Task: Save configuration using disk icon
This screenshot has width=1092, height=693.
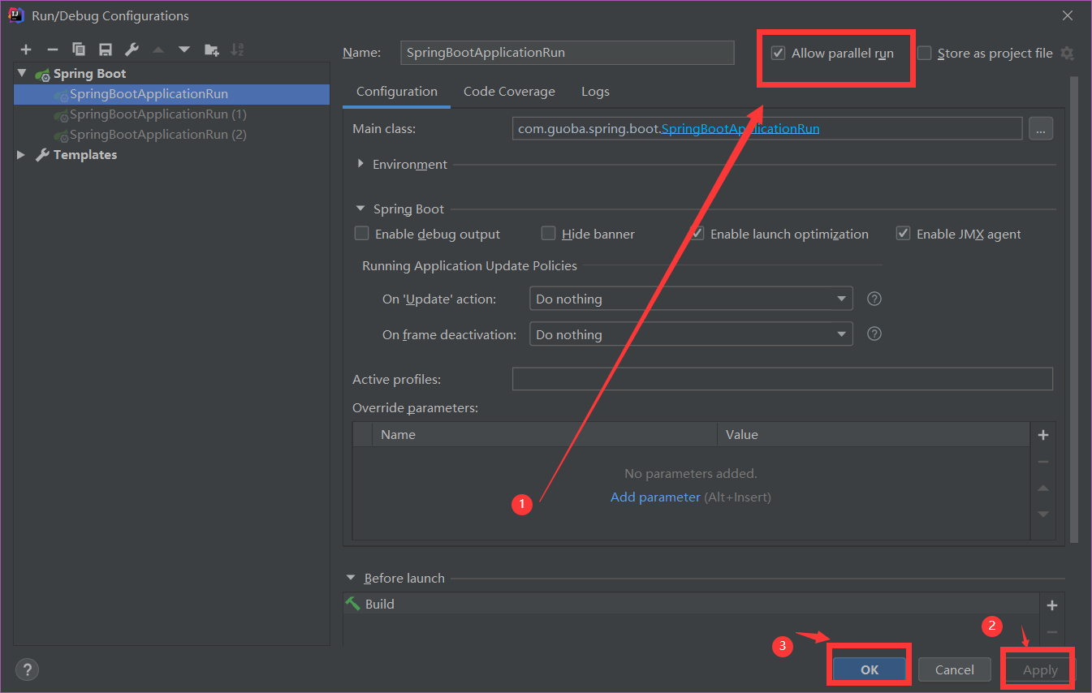Action: [105, 49]
